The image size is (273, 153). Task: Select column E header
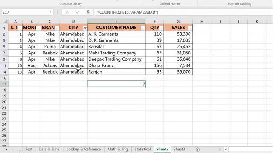(116, 22)
